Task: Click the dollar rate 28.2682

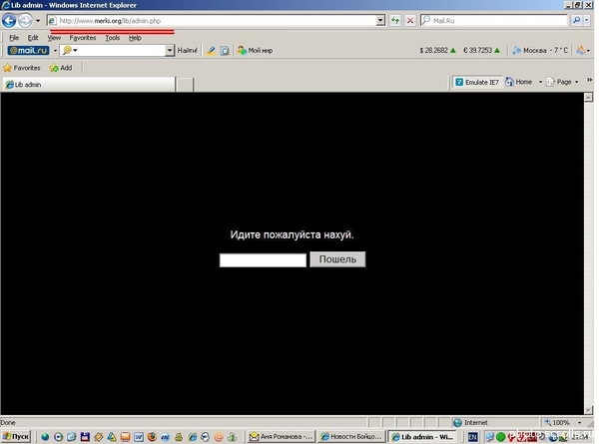Action: pyautogui.click(x=437, y=51)
